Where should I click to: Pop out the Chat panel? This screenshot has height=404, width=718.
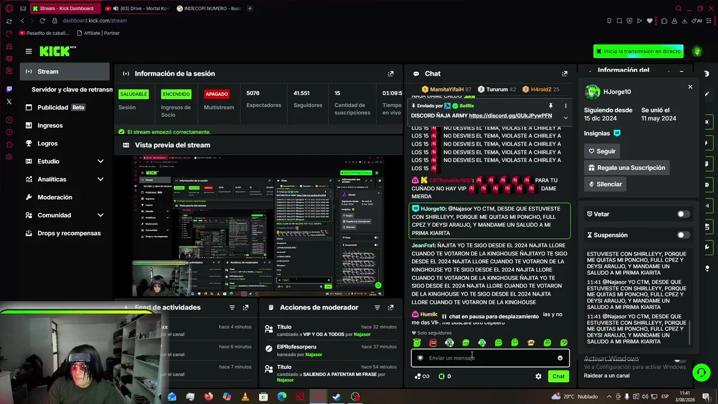tap(564, 74)
